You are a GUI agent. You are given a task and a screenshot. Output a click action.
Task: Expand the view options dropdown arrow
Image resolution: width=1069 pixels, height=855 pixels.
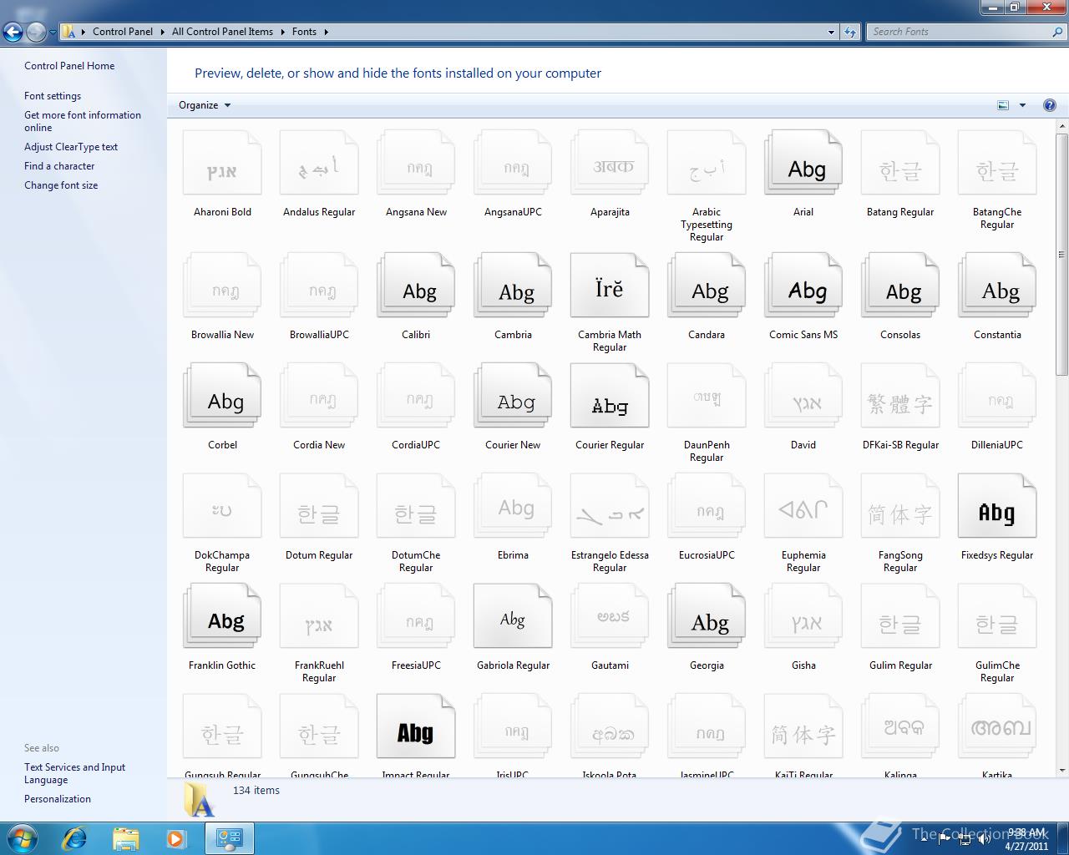[x=1022, y=105]
